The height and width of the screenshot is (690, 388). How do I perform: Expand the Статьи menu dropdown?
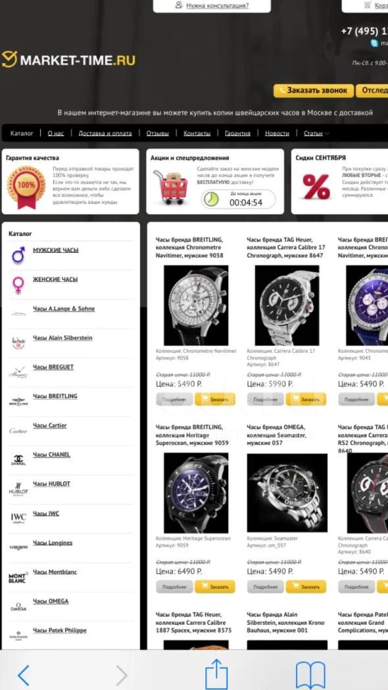click(316, 133)
